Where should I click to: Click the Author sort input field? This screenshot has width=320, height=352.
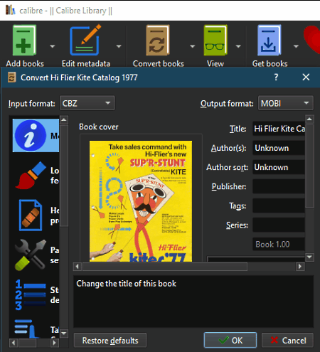click(279, 167)
